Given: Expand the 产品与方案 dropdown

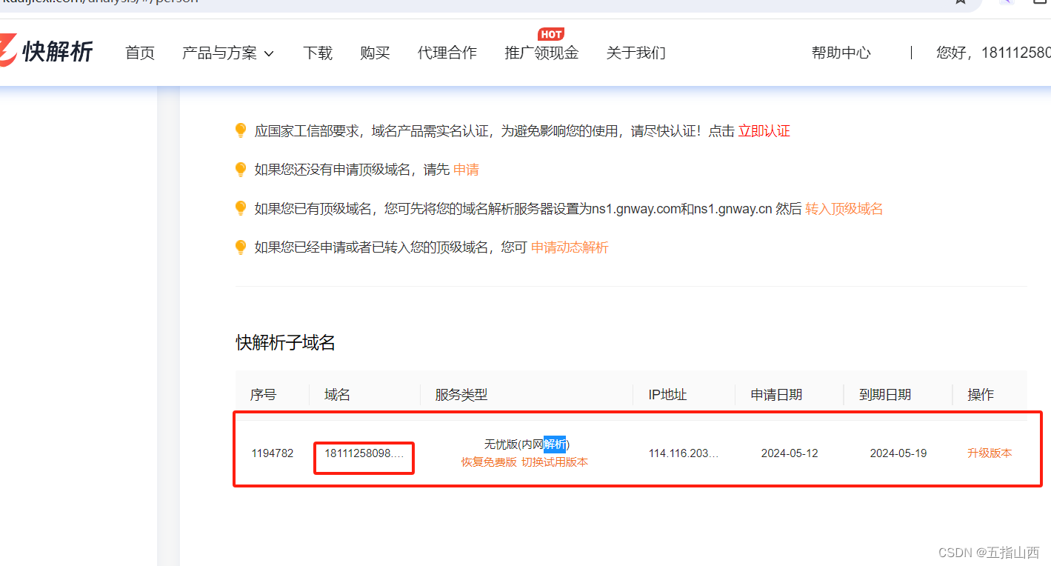Looking at the screenshot, I should click(228, 53).
